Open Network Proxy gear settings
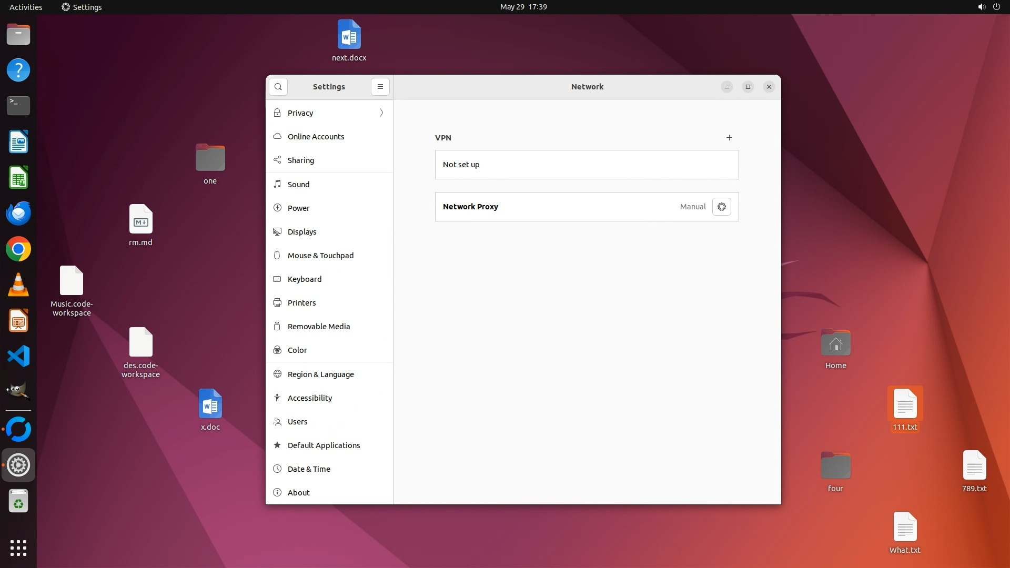This screenshot has width=1010, height=568. 721,207
